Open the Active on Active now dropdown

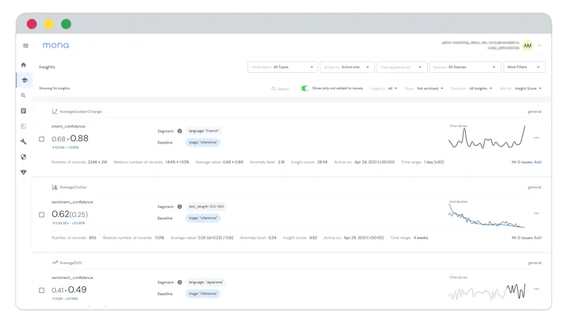347,67
